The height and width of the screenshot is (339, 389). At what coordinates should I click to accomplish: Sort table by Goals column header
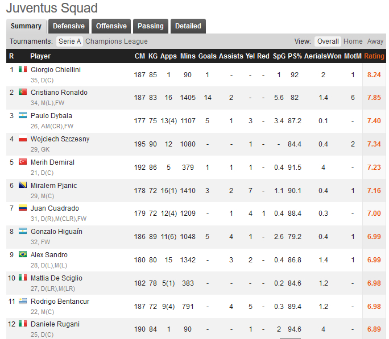207,56
